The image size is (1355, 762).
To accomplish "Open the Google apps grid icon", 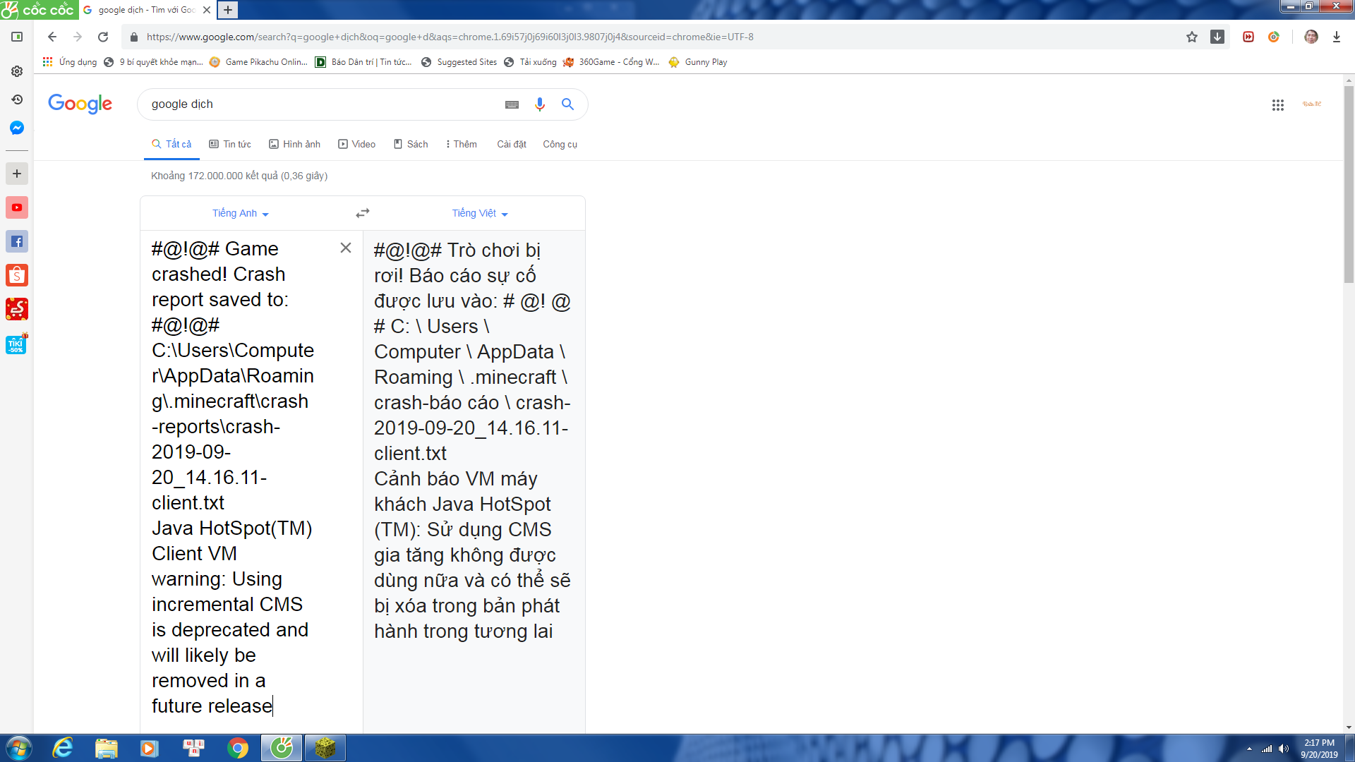I will pos(1278,105).
